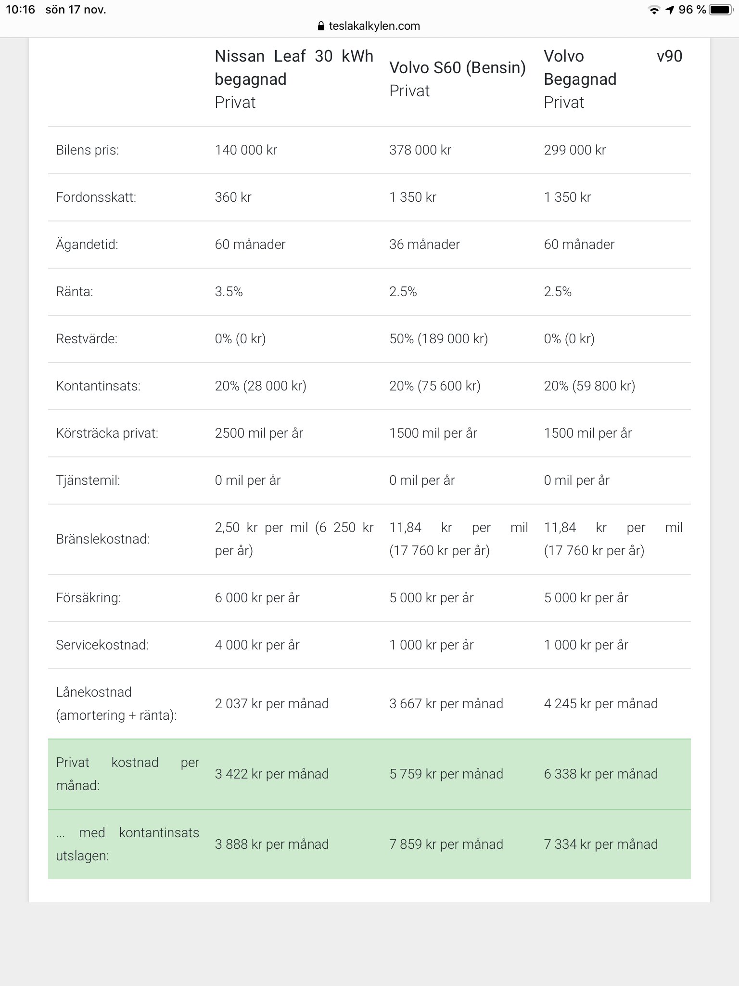Tap the date 'sön 17 nov.'

tap(76, 10)
